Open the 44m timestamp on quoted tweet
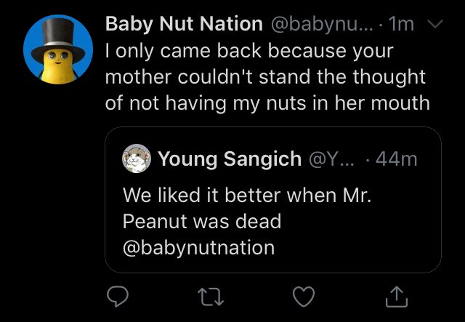This screenshot has width=465, height=322. (x=397, y=158)
